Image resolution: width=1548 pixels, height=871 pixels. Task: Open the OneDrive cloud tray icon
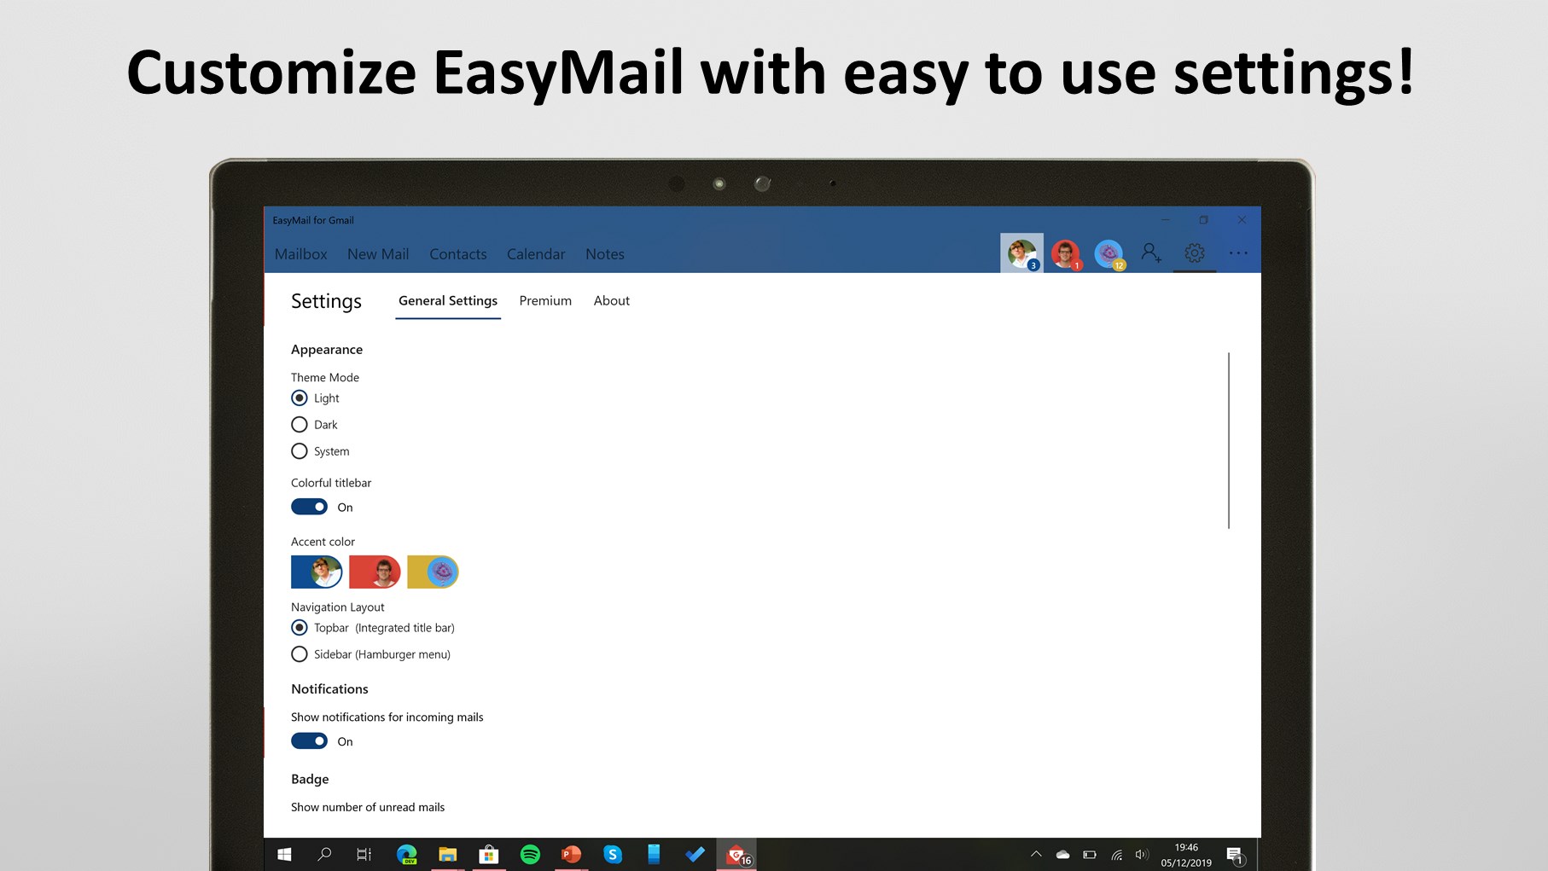1062,854
